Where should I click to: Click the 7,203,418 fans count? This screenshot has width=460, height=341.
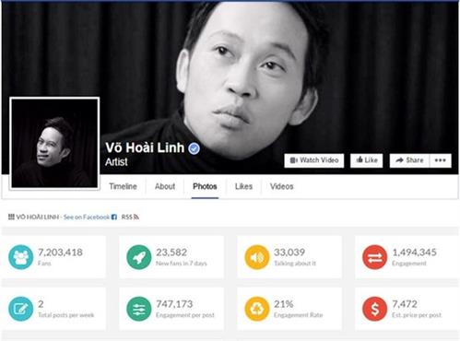tap(60, 253)
